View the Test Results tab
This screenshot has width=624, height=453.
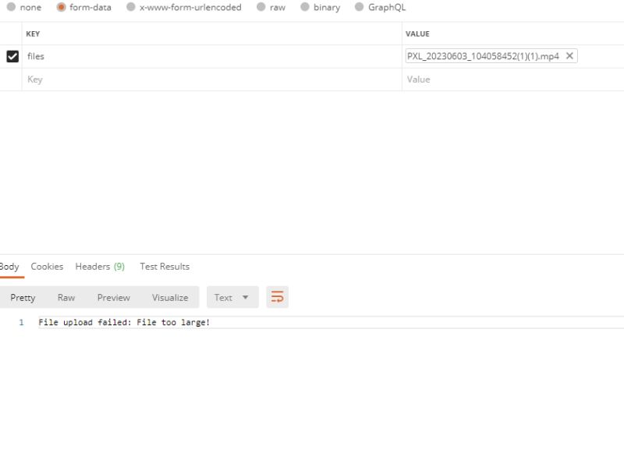coord(164,266)
